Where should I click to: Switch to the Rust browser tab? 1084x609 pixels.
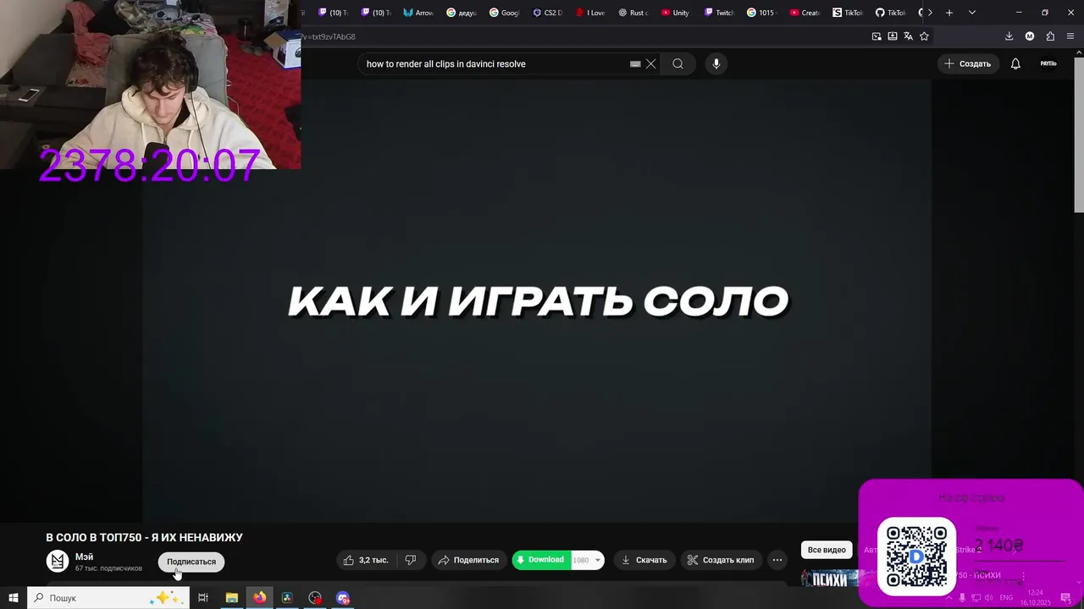(633, 13)
